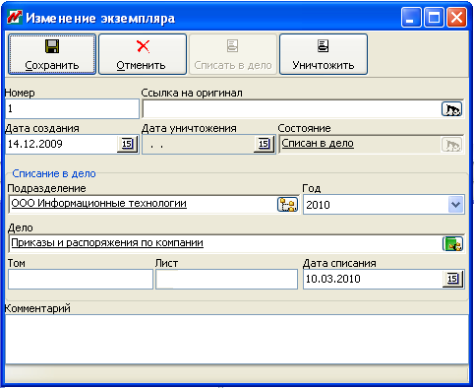This screenshot has width=474, height=388.
Task: Click the application icon in title bar
Action: point(15,18)
